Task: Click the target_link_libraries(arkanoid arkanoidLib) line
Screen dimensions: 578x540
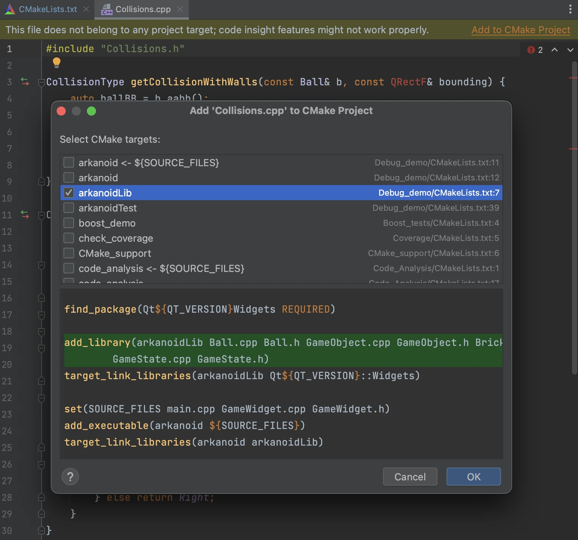Action: point(193,442)
